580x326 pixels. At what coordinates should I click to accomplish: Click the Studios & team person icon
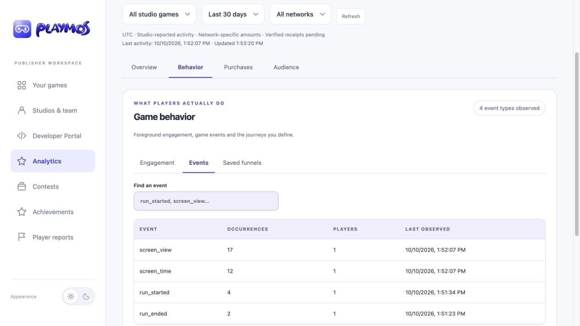pos(22,110)
